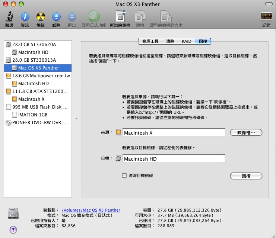The height and width of the screenshot is (238, 276).
Task: Click the hard drive icon in info footer
Action: (x=13, y=213)
